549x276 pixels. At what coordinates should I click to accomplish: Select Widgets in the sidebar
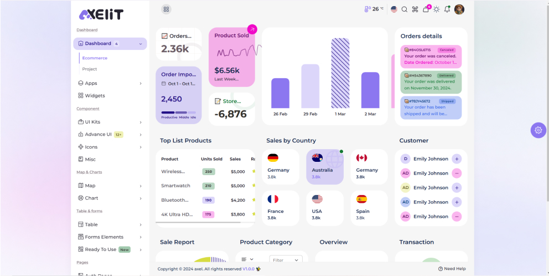pos(95,96)
